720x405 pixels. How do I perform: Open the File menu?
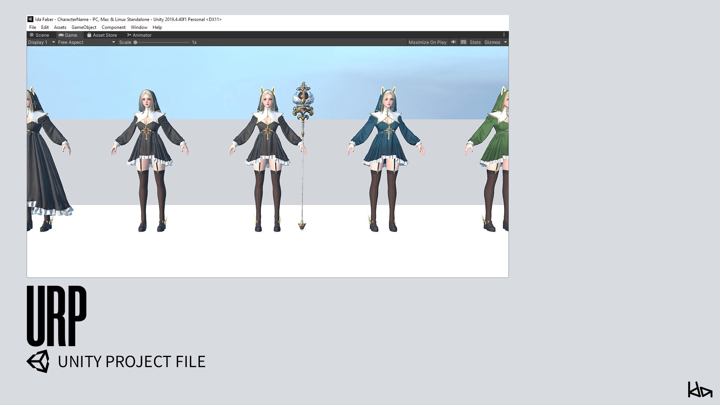(33, 27)
